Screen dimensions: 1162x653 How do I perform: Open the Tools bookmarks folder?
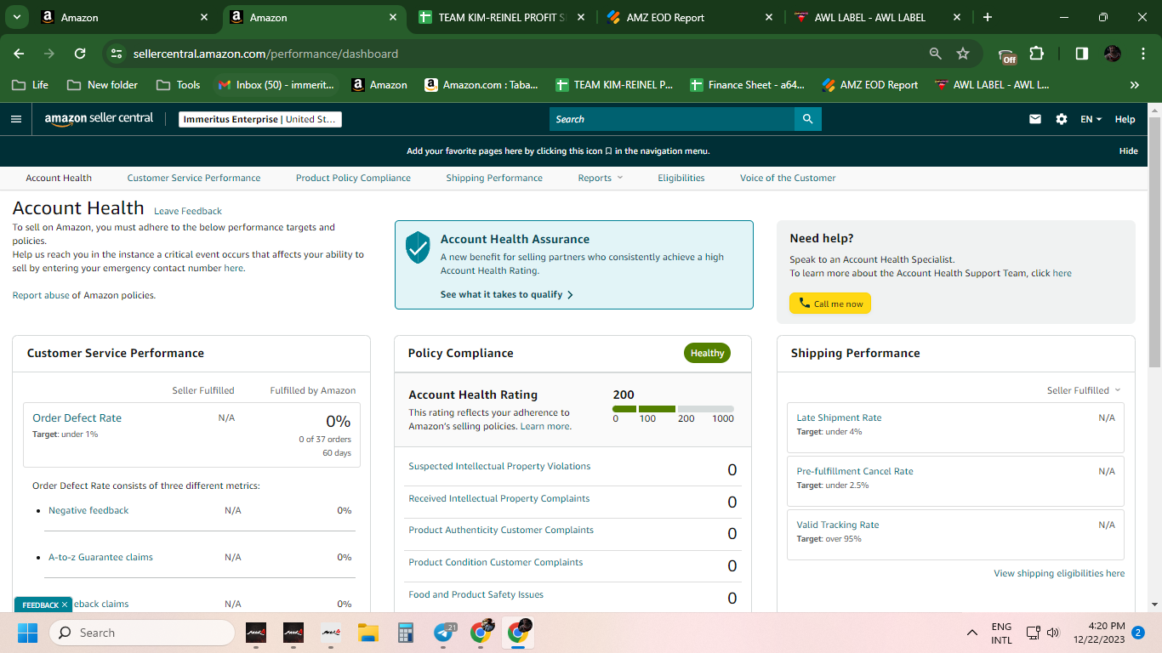(178, 85)
